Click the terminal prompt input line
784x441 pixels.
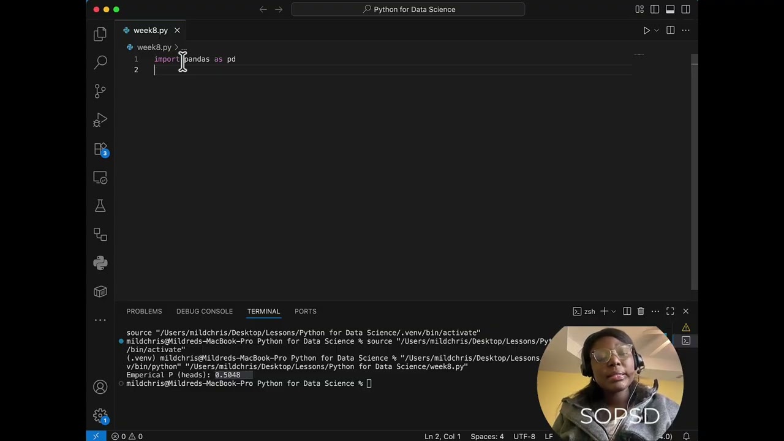tap(249, 383)
